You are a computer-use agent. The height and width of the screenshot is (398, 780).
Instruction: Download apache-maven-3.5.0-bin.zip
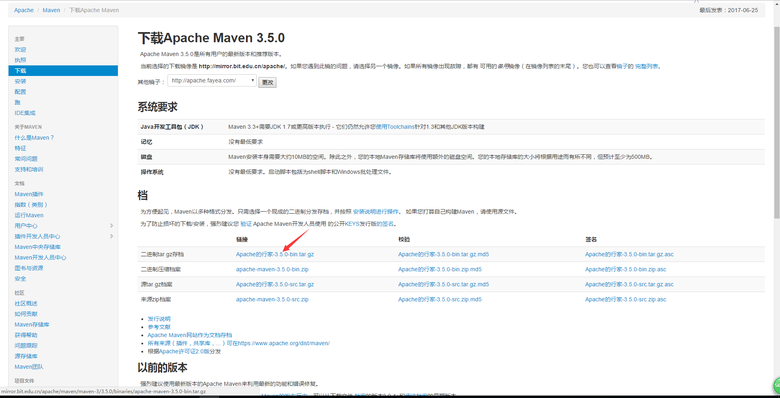(272, 269)
